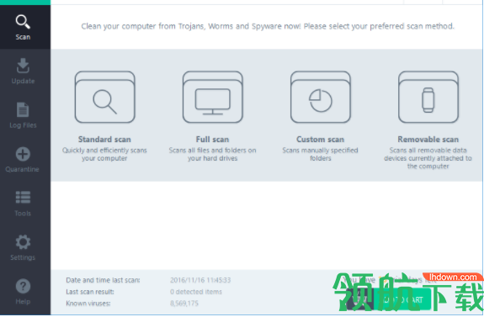Open the Tools list icon
The image size is (484, 317).
[23, 198]
